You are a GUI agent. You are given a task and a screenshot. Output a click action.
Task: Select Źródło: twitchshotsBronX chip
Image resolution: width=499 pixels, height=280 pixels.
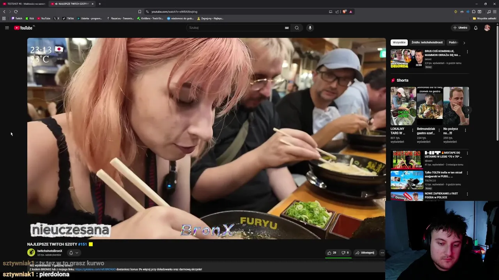click(427, 42)
